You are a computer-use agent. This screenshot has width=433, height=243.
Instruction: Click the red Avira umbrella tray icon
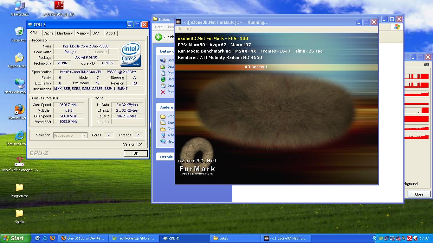coord(410,238)
